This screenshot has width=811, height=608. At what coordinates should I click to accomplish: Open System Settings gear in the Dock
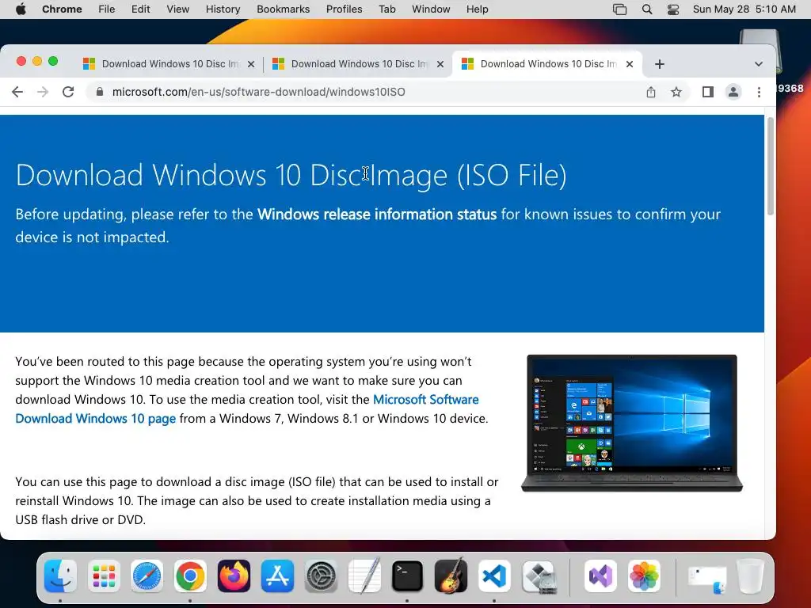point(321,576)
